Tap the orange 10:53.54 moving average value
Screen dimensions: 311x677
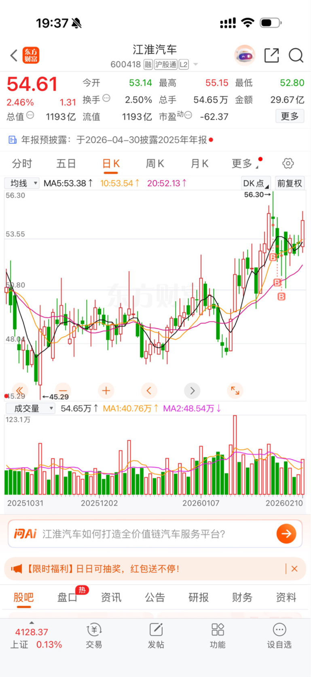[120, 183]
